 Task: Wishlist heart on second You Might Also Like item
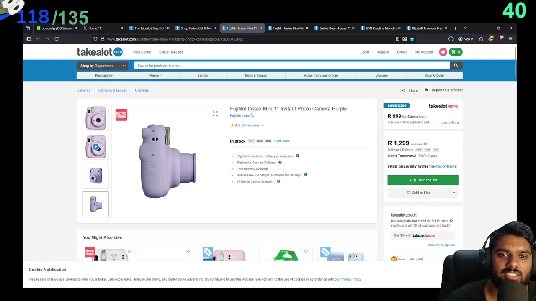coord(188,251)
